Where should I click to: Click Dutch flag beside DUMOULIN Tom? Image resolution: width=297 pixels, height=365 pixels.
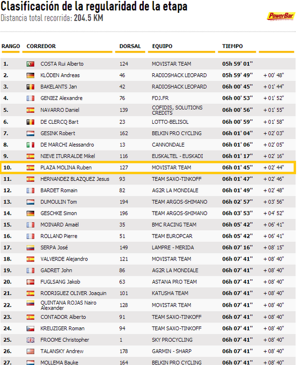30,202
